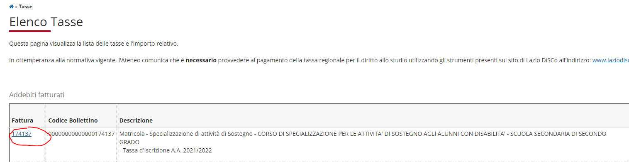
Task: Click the Matricola - Specializzazione description line
Action: (x=363, y=134)
